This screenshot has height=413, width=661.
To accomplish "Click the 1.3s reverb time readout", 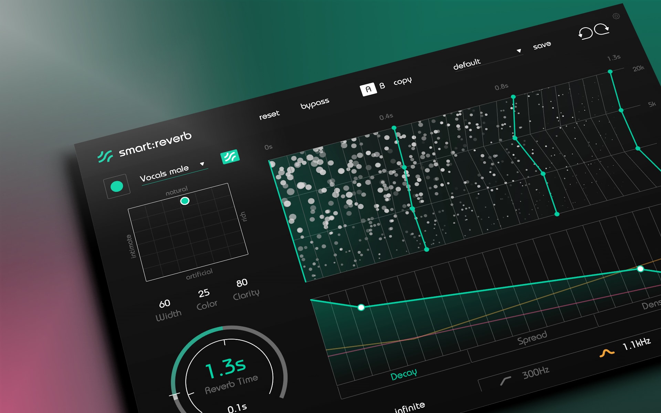I will 226,368.
